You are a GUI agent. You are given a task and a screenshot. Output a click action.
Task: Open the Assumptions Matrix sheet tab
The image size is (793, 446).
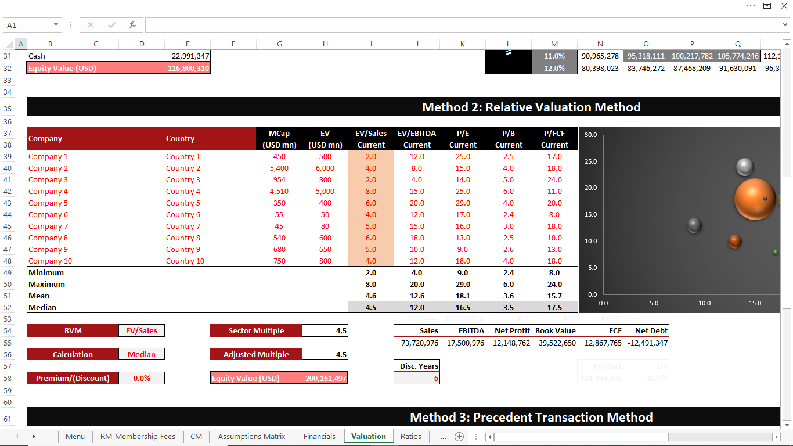(x=252, y=436)
